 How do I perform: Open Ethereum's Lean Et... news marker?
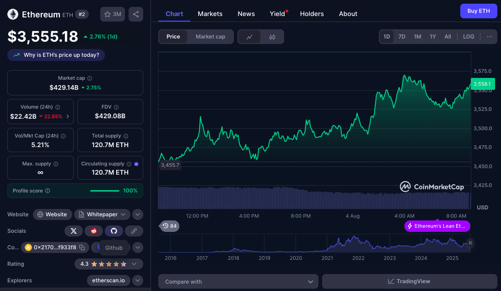(x=437, y=226)
